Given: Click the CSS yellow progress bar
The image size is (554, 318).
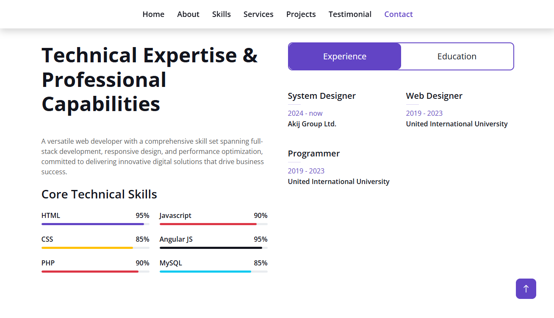Looking at the screenshot, I should (x=95, y=248).
